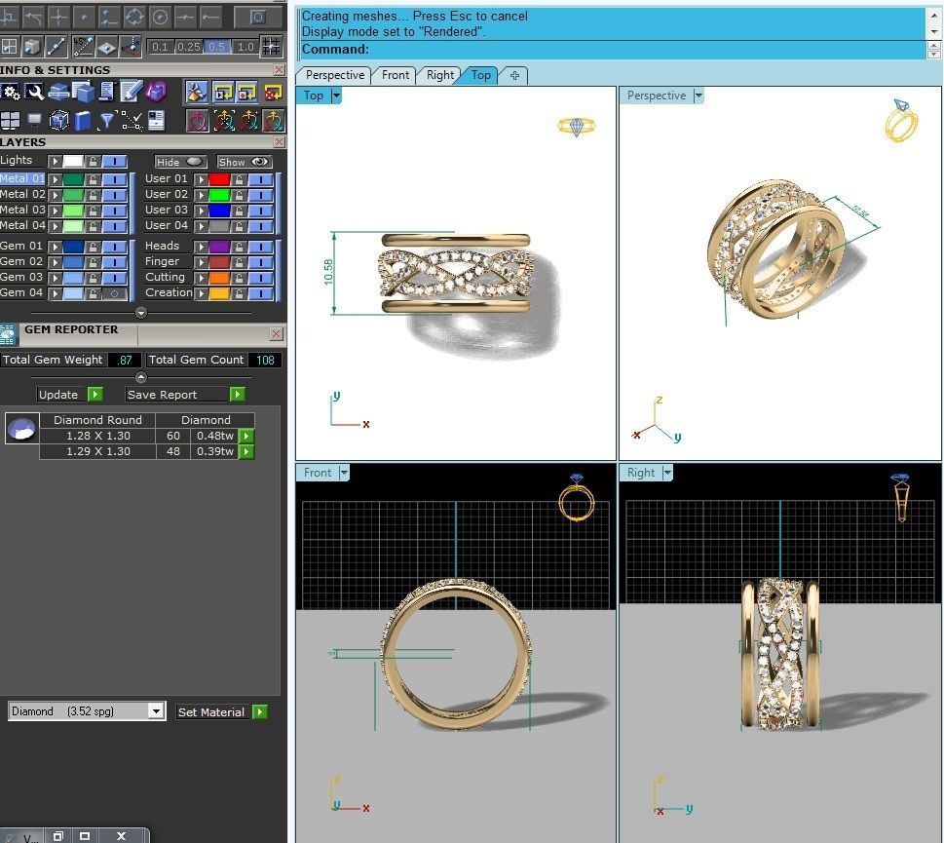
Task: Enable the Quadrant osnap icon
Action: 134,17
